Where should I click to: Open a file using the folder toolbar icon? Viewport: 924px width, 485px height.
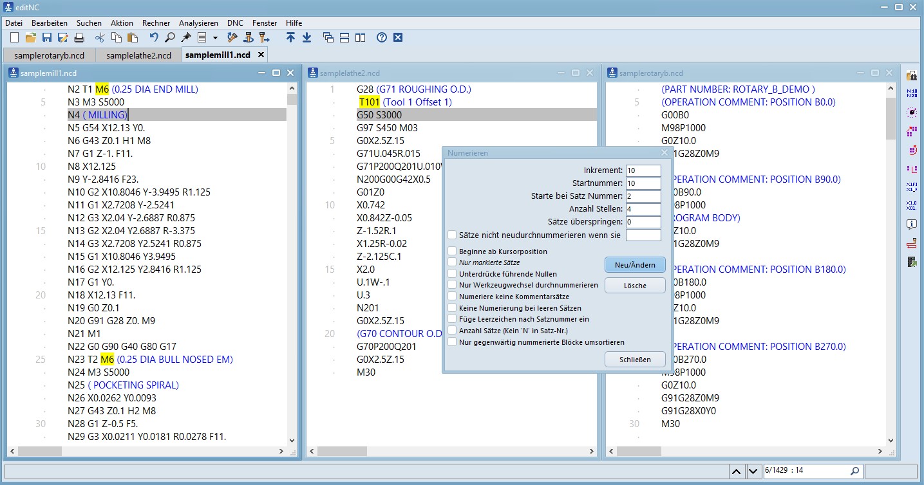click(x=30, y=37)
